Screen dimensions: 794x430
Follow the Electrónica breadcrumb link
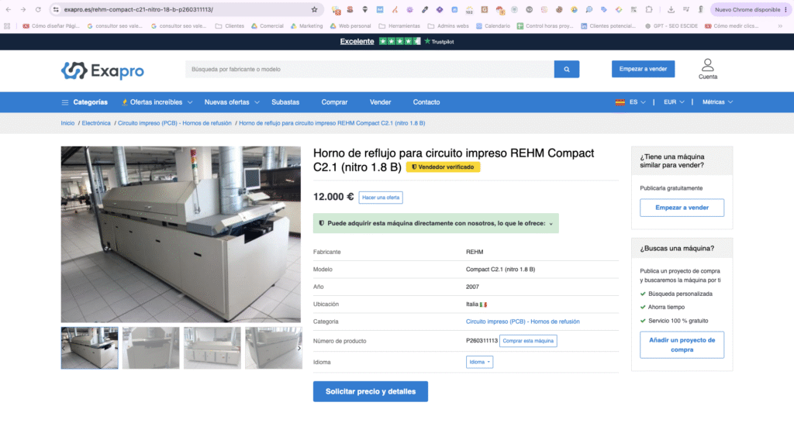click(96, 123)
